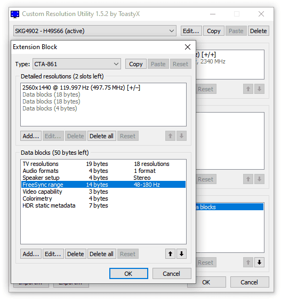The width and height of the screenshot is (281, 302).
Task: Select the first Data blocks (18 bytes) row
Action: (x=103, y=94)
